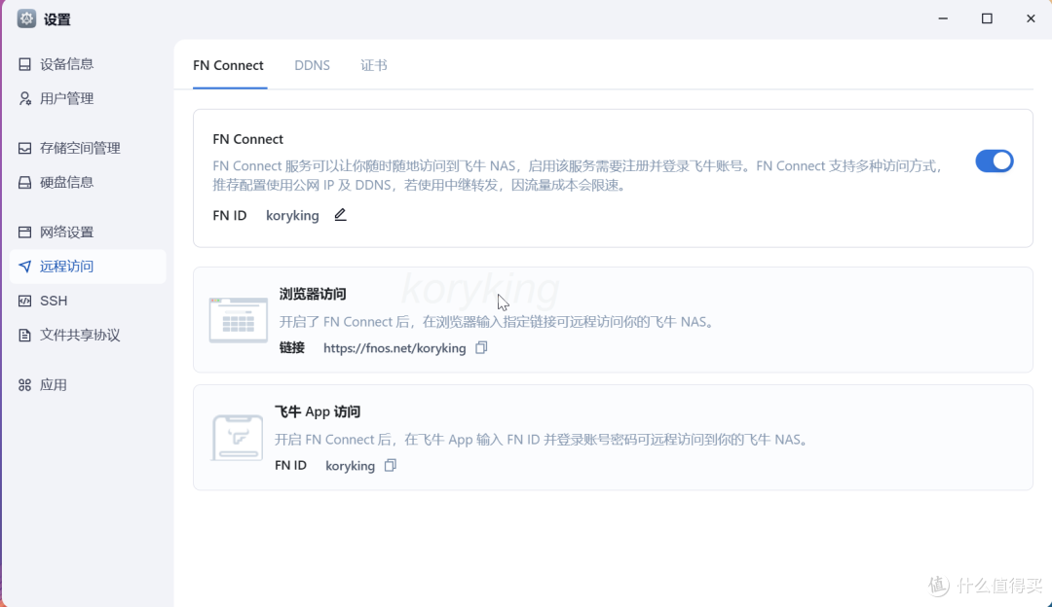
Task: Close the 设置 window
Action: pyautogui.click(x=1031, y=18)
